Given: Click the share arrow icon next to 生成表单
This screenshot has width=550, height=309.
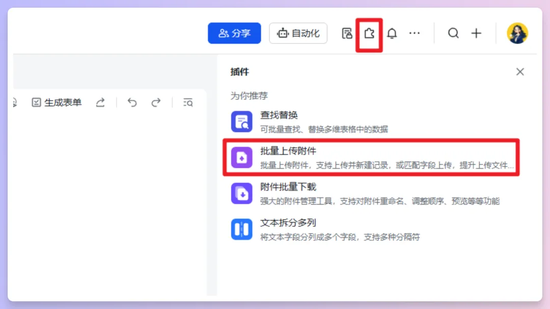Looking at the screenshot, I should pos(100,102).
